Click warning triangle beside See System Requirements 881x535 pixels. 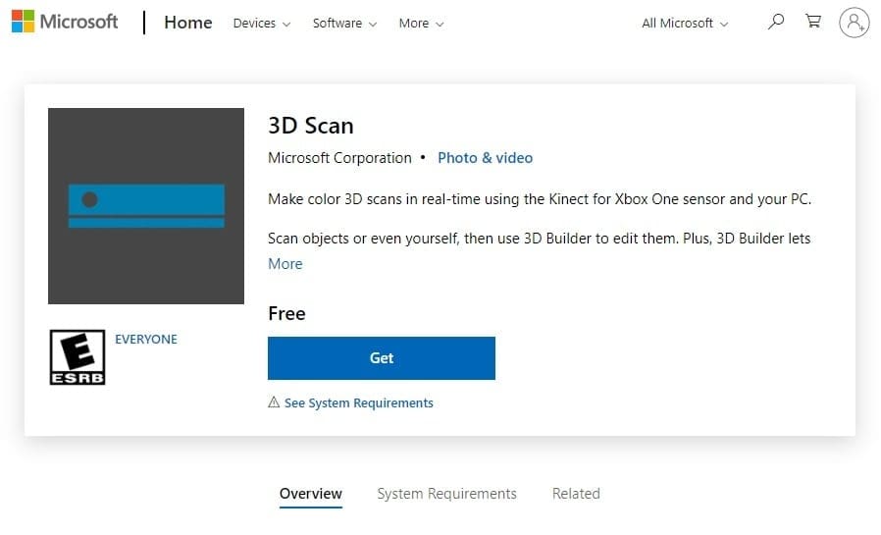point(274,403)
